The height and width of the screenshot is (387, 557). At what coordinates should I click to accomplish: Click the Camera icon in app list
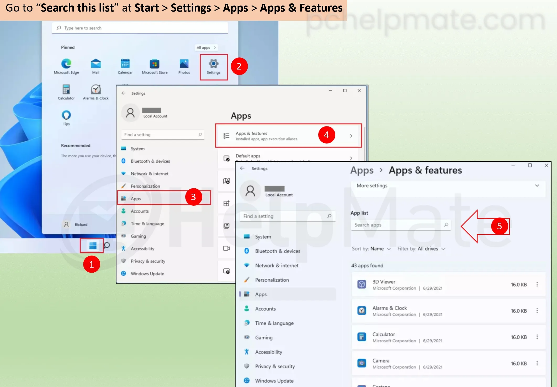(x=362, y=363)
